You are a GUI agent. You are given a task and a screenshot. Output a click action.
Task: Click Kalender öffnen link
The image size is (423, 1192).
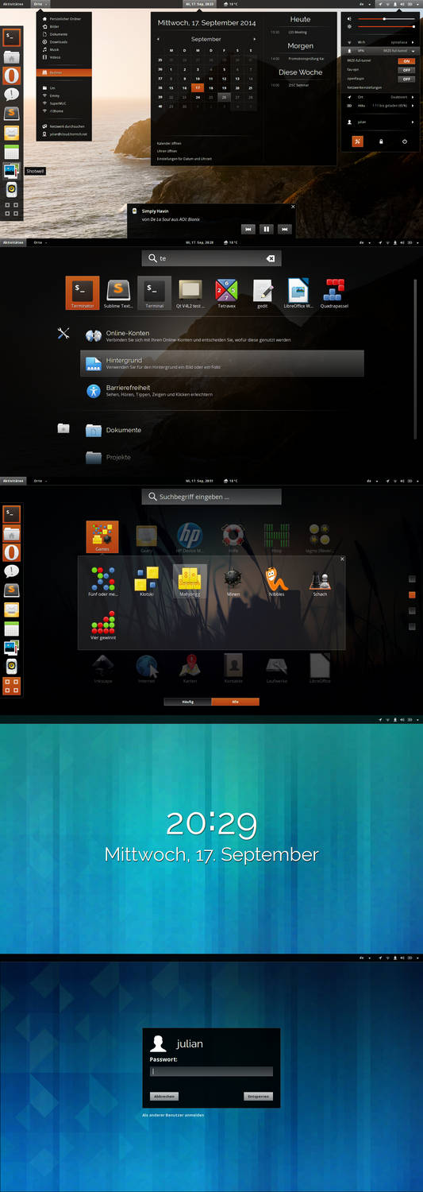(167, 144)
